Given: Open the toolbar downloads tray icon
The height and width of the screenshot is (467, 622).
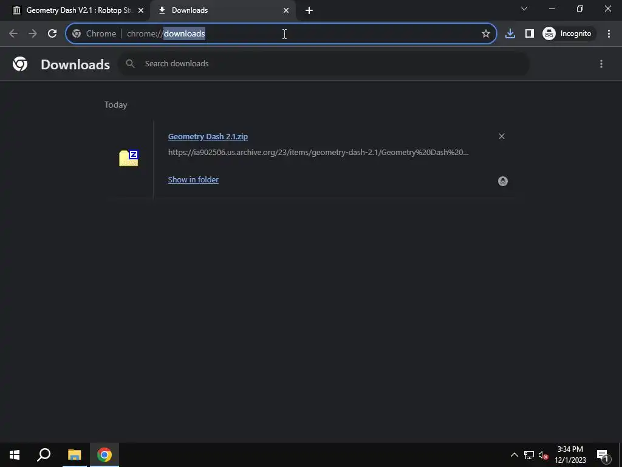Looking at the screenshot, I should tap(510, 34).
